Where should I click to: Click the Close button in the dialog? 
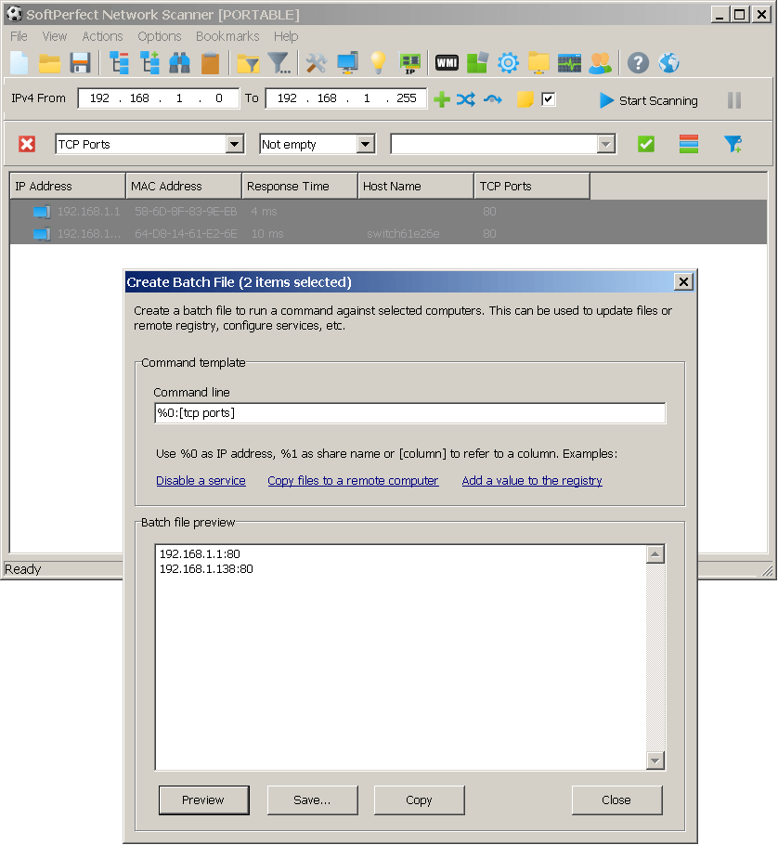point(616,800)
